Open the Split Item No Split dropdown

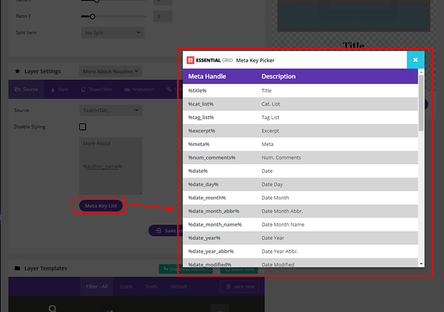113,33
